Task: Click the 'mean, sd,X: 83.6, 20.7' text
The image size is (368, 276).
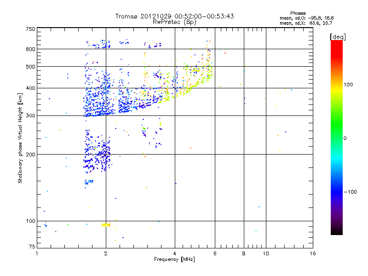Action: (306, 23)
